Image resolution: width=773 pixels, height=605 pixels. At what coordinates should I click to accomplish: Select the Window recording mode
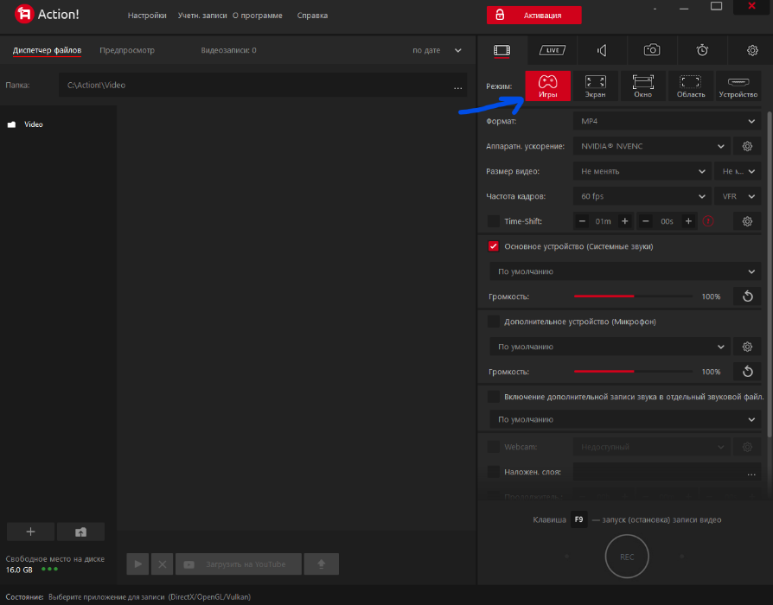(642, 86)
